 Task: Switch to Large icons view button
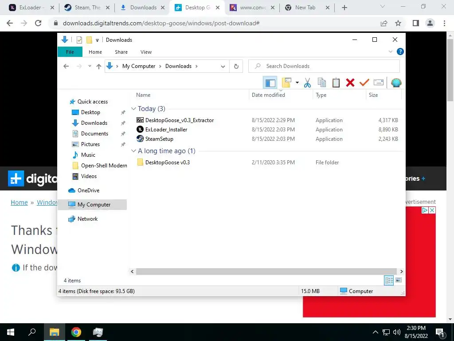pos(399,280)
